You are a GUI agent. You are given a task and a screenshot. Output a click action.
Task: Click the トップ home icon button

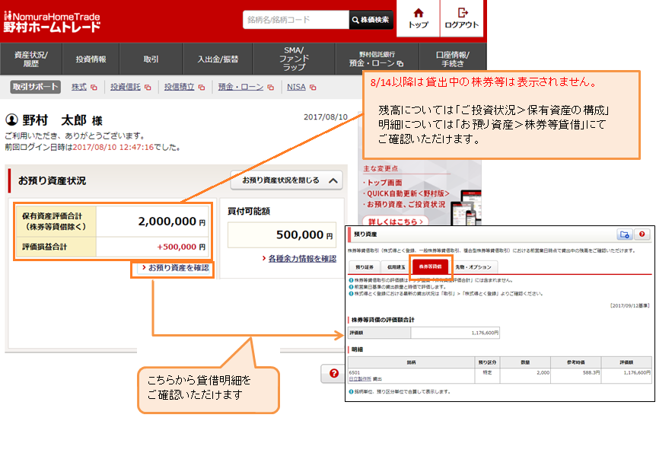418,18
